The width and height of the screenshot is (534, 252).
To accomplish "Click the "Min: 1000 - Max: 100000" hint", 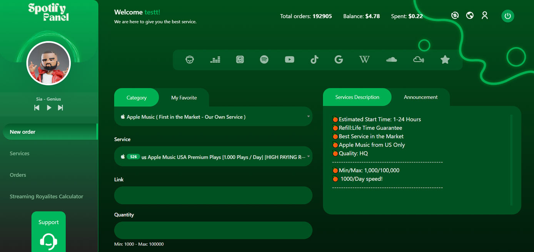I will pyautogui.click(x=139, y=244).
